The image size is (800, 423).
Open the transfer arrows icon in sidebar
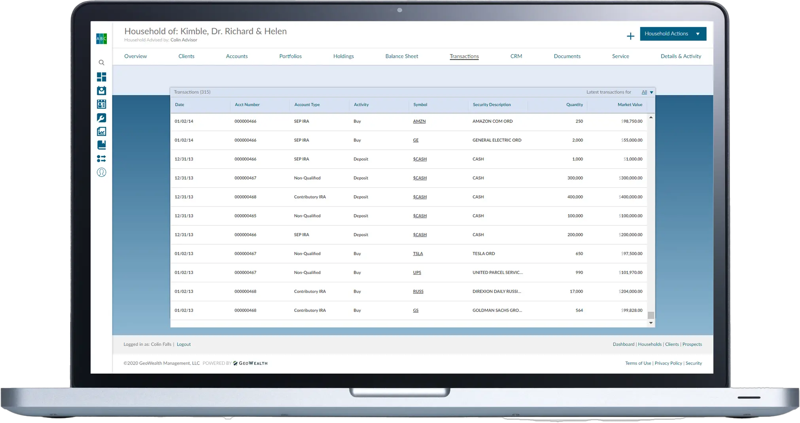(x=101, y=159)
